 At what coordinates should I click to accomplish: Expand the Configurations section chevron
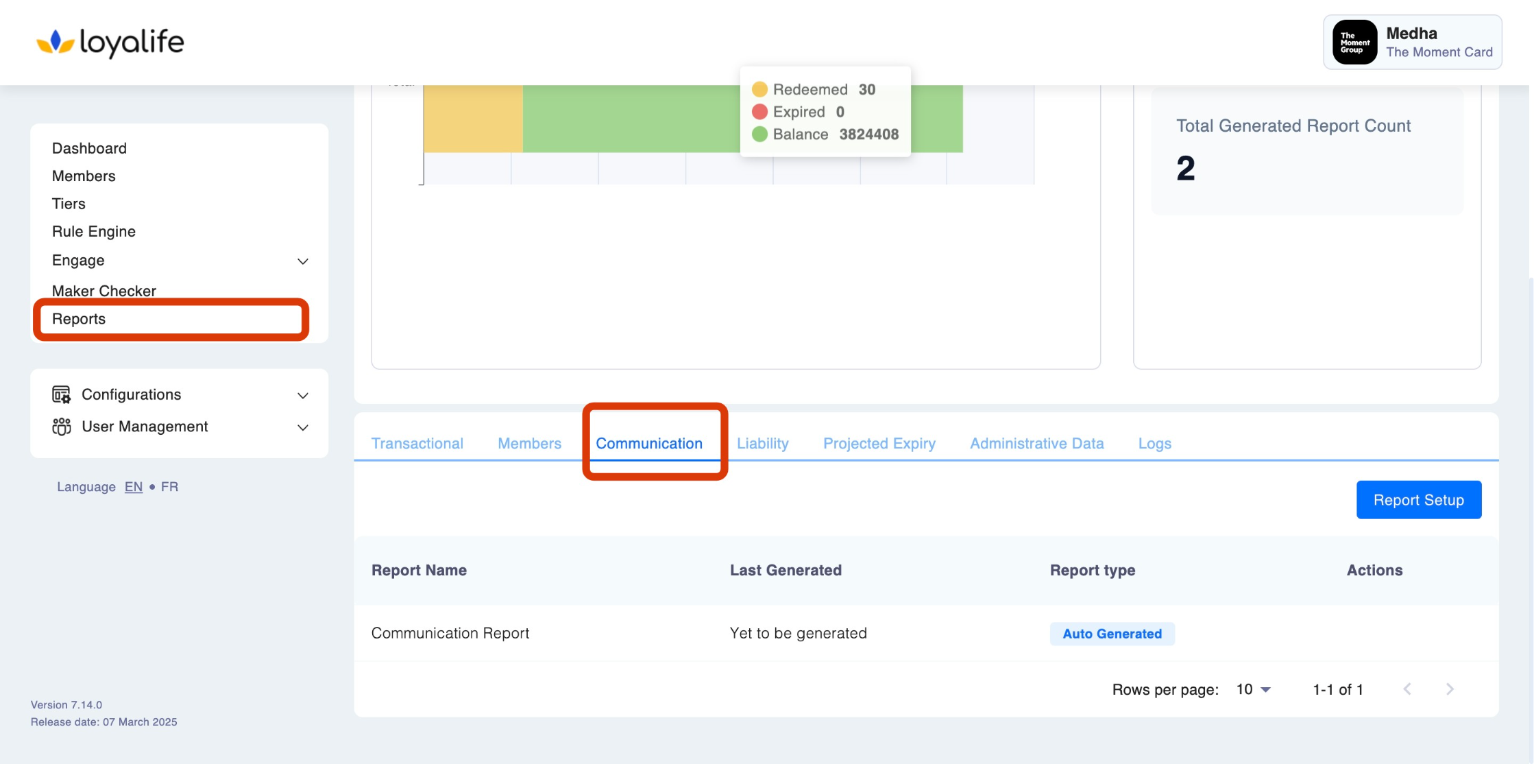302,396
